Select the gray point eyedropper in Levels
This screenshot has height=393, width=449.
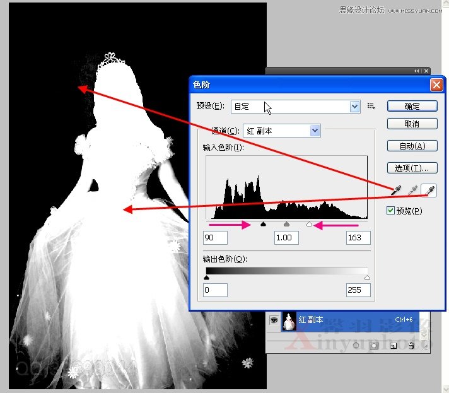click(x=413, y=191)
